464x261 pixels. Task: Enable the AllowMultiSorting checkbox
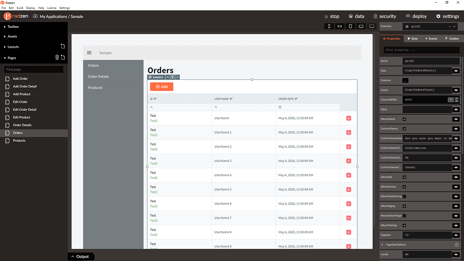(x=404, y=196)
